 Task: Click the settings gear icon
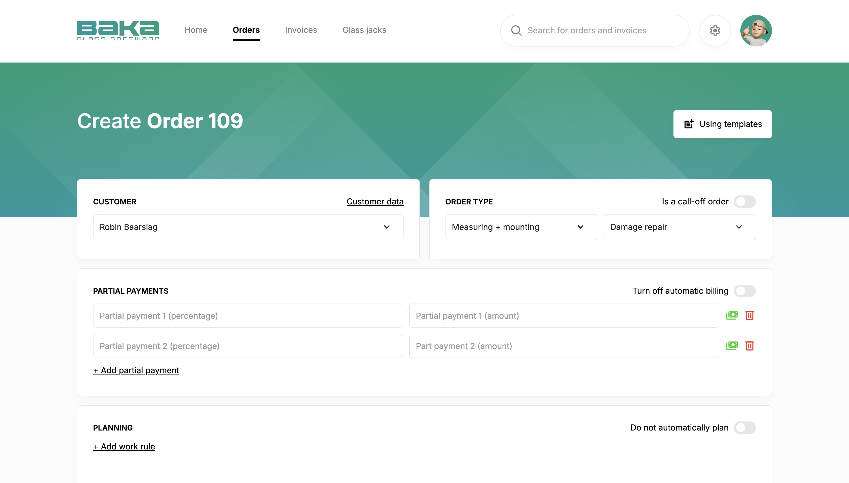(715, 31)
